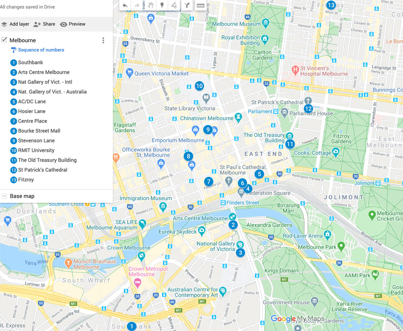Click the Add layer button label
Screen dimensions: 403x331
(x=19, y=24)
